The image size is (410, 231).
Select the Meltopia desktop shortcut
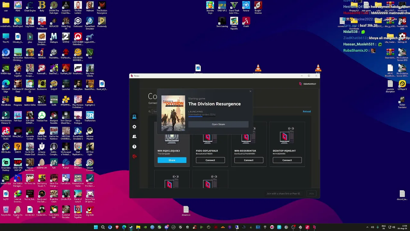pos(54,38)
